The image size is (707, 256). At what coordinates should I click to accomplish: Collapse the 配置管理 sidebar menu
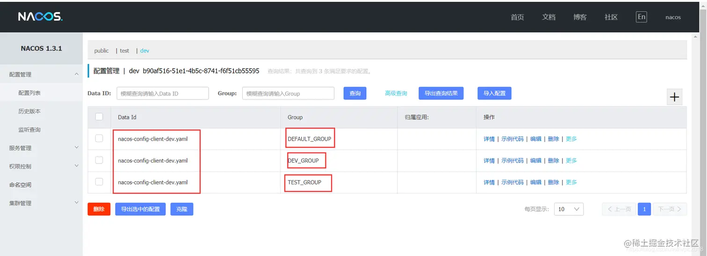point(41,74)
